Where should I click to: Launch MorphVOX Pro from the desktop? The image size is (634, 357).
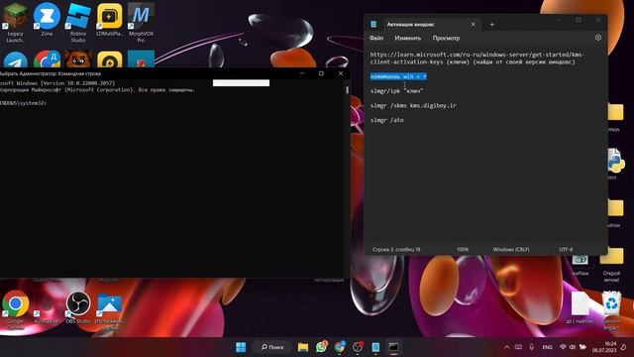pyautogui.click(x=141, y=22)
